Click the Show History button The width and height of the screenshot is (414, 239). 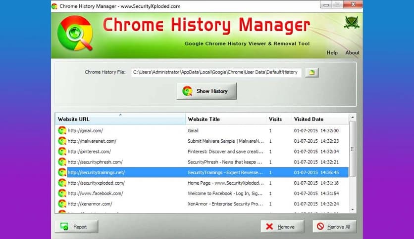(207, 91)
